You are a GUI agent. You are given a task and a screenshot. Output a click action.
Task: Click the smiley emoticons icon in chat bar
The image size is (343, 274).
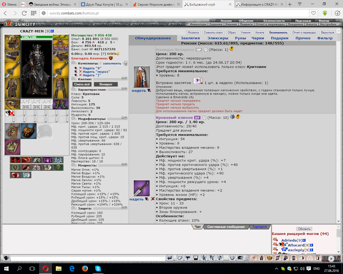[x=232, y=258]
